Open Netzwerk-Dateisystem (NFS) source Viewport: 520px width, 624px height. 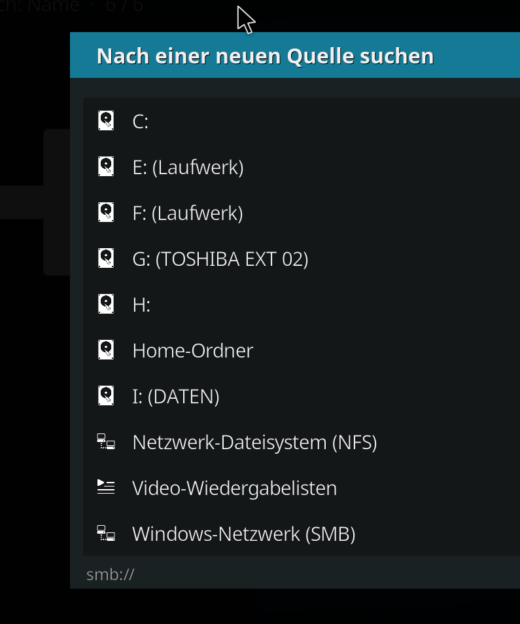[x=302, y=442]
